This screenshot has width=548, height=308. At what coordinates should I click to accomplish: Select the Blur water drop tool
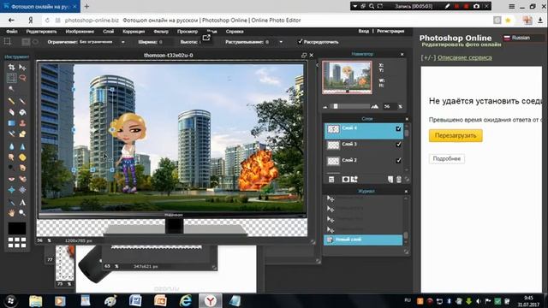point(11,146)
